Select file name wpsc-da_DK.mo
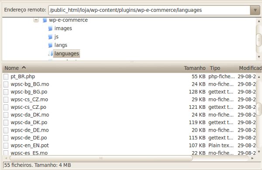 tap(30, 114)
